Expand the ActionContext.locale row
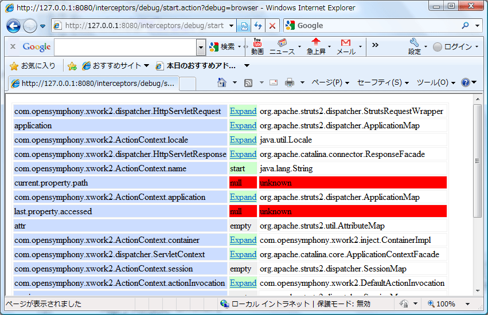488x315 pixels. [x=243, y=140]
